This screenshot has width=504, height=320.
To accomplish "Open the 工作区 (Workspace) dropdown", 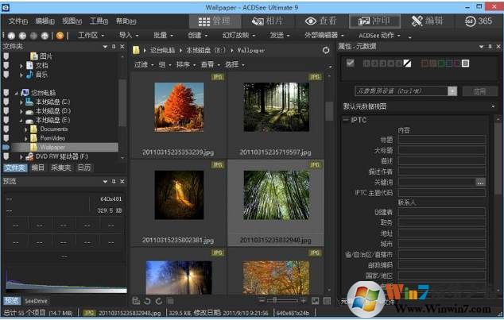I will point(91,35).
